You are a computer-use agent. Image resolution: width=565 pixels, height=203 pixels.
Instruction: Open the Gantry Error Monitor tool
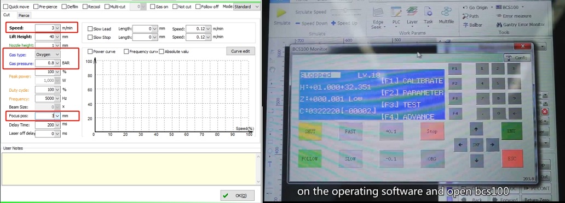click(x=520, y=25)
